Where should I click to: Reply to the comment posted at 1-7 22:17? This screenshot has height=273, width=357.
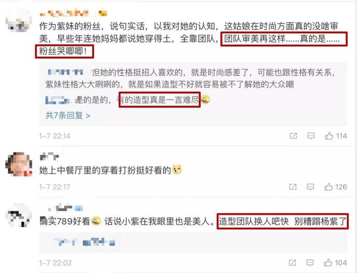[x=311, y=187]
